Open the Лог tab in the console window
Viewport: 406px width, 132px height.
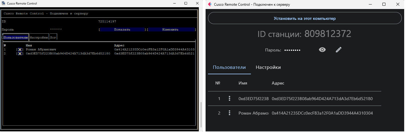(x=53, y=38)
